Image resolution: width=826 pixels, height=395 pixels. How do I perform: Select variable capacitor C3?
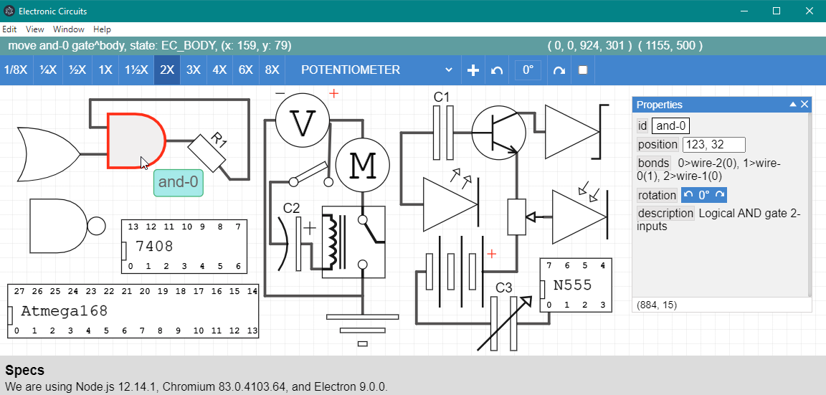504,323
